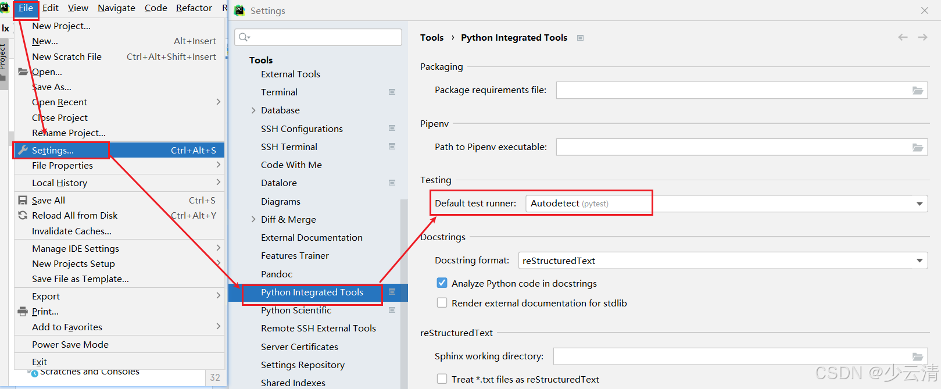The image size is (941, 389).
Task: Click the search magnifier icon in Settings
Action: [244, 37]
